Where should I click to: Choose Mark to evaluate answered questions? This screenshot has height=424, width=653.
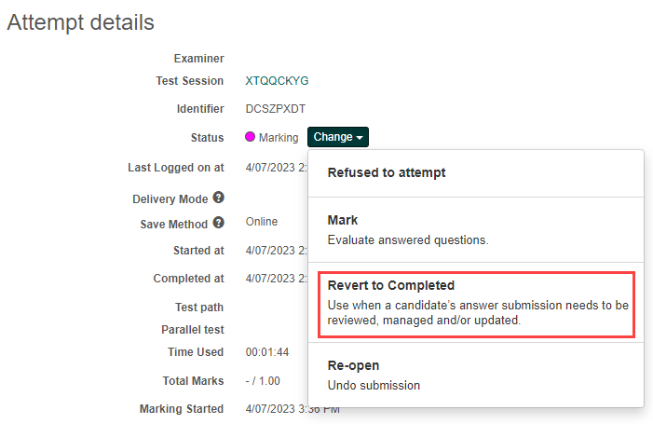click(407, 229)
